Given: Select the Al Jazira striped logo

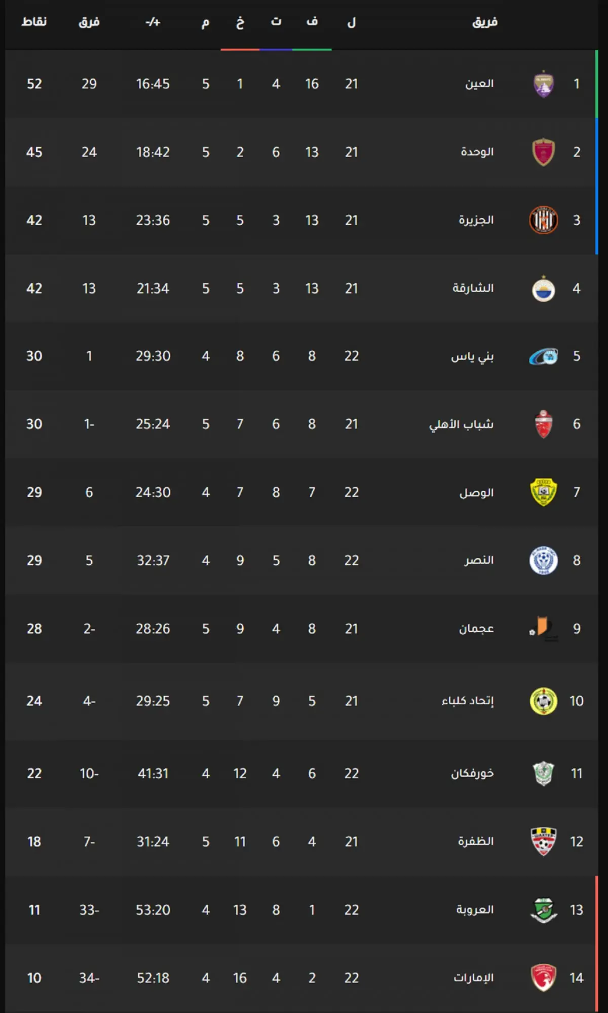Looking at the screenshot, I should [544, 220].
